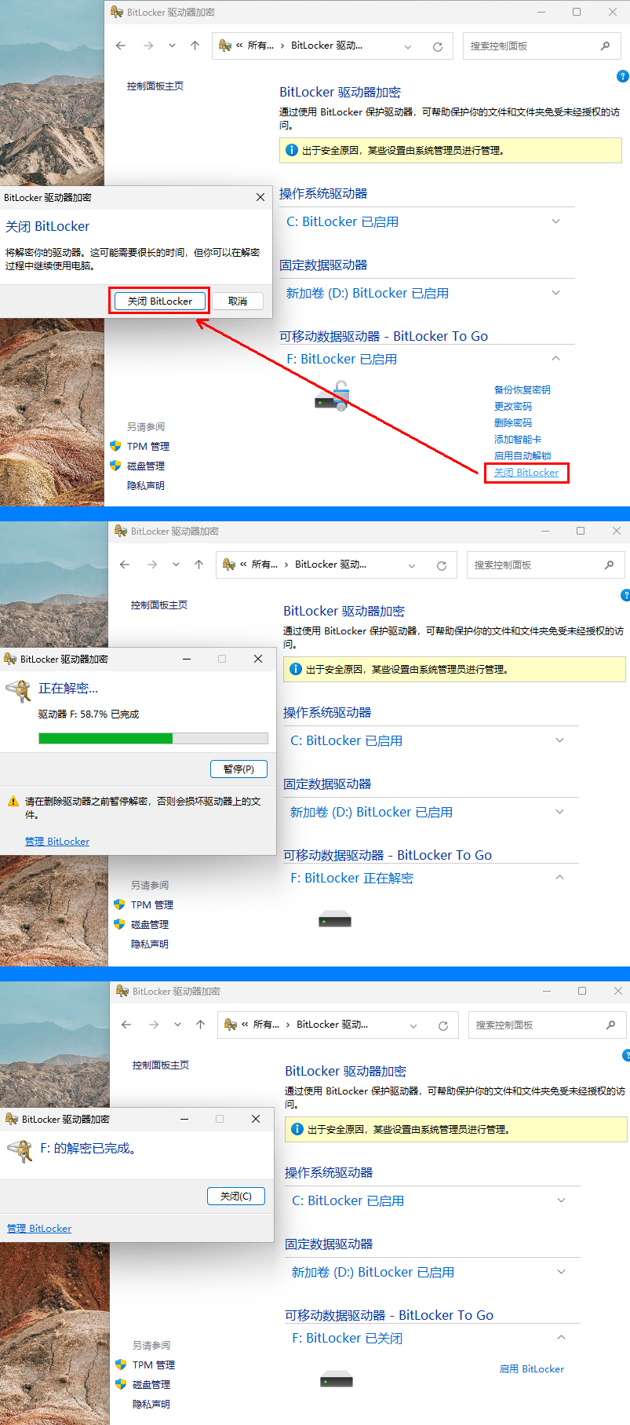Click the drive icon under F: BitLocker 正在解密
Screen dimensions: 630x1425
[335, 920]
